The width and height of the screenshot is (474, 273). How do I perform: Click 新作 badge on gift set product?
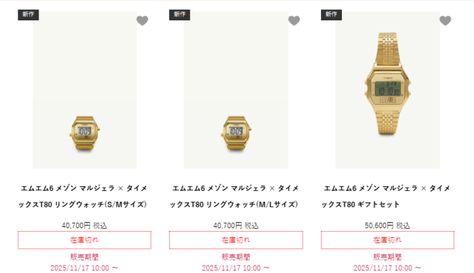[331, 14]
